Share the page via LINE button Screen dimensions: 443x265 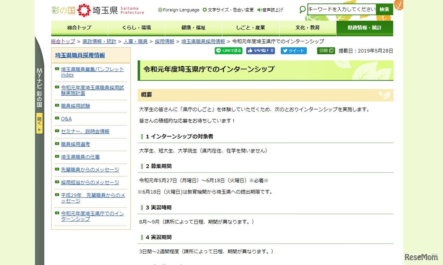[228, 51]
